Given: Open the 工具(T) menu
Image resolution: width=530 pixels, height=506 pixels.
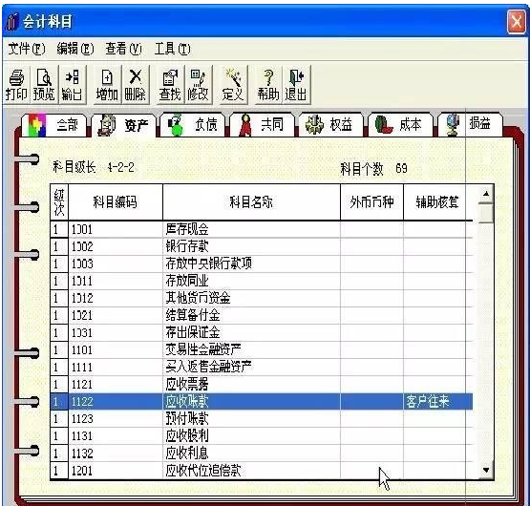Looking at the screenshot, I should (173, 50).
